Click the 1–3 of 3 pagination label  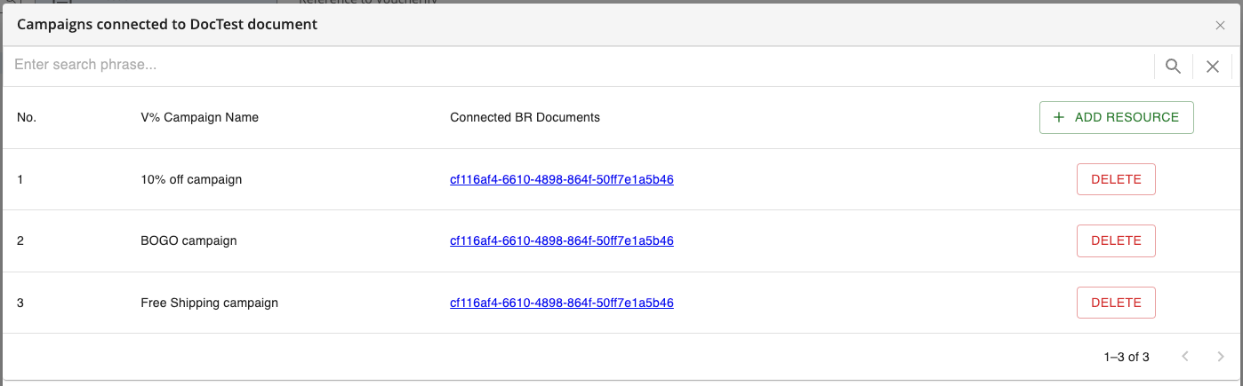(x=1127, y=357)
